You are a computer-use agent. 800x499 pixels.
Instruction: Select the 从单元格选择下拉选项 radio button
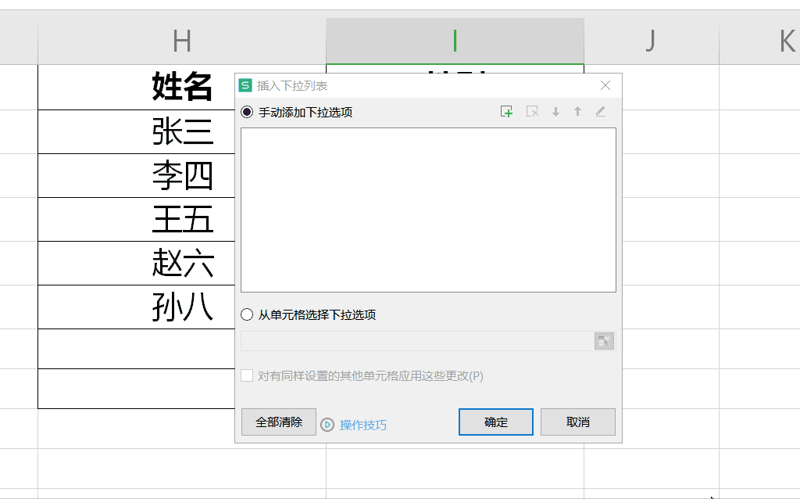(247, 314)
